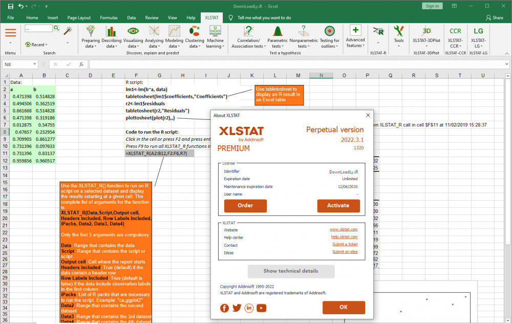Select cell containing 0.959856
The image size is (512, 324).
click(21, 161)
